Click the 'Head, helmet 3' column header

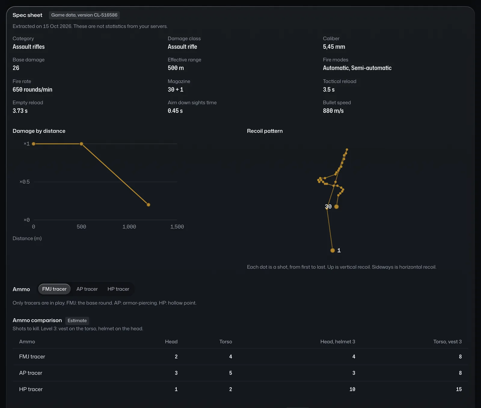pos(338,342)
